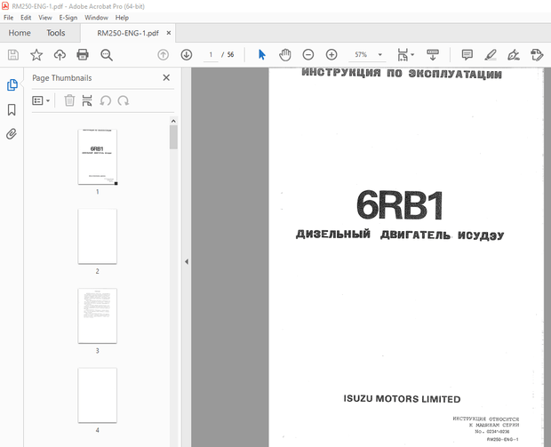Expand fit page tool dropdown arrow
Image resolution: width=551 pixels, height=447 pixels.
(412, 54)
